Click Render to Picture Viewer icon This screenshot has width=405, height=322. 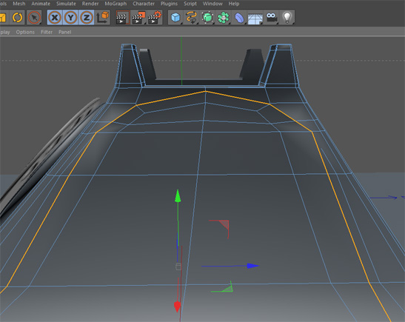(138, 18)
